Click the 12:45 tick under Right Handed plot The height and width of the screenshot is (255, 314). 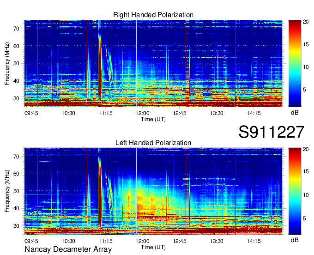[180, 113]
